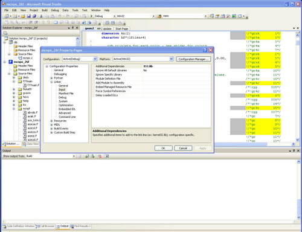Click the Command Window toolbar icon
The height and width of the screenshot is (232, 302).
click(240, 16)
